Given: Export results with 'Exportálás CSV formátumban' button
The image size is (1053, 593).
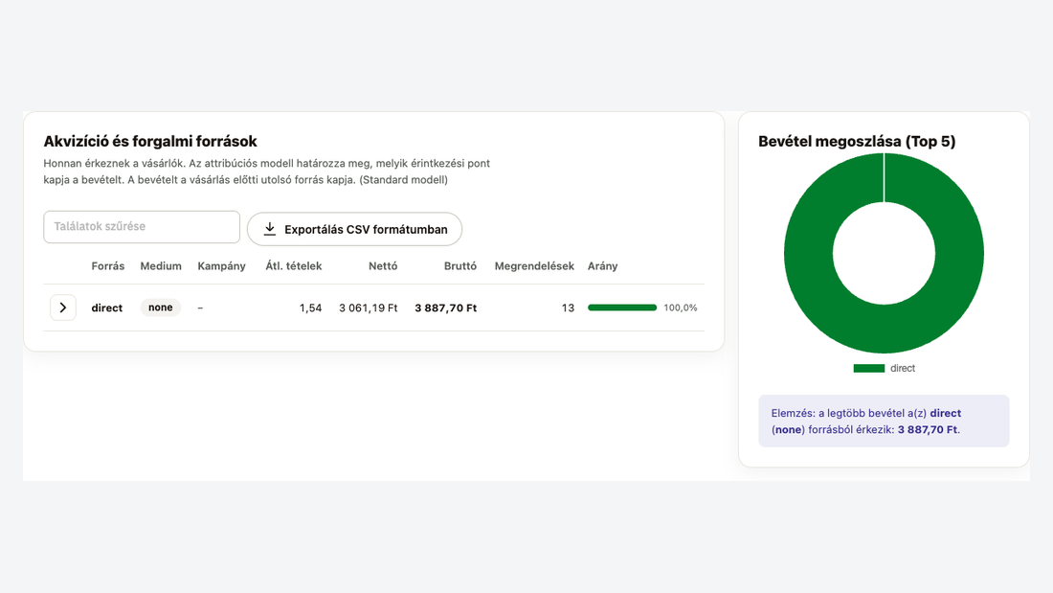Looking at the screenshot, I should (x=354, y=229).
